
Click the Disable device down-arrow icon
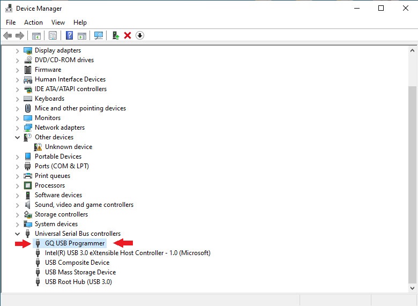coord(140,35)
